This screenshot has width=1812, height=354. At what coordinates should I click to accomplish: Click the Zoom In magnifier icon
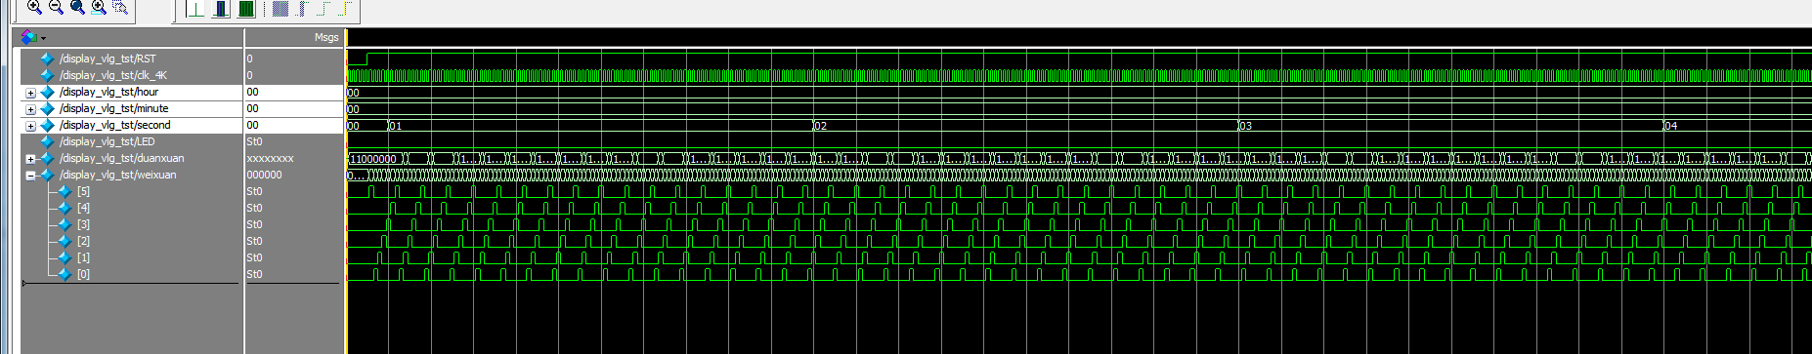(34, 7)
